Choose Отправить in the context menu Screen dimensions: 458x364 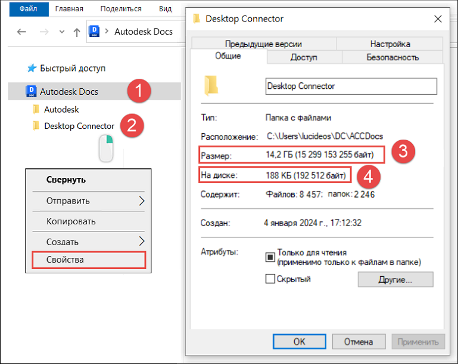coord(68,200)
